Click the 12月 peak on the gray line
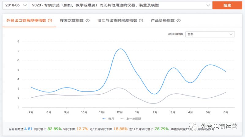245x137 pixels. [x=119, y=88]
